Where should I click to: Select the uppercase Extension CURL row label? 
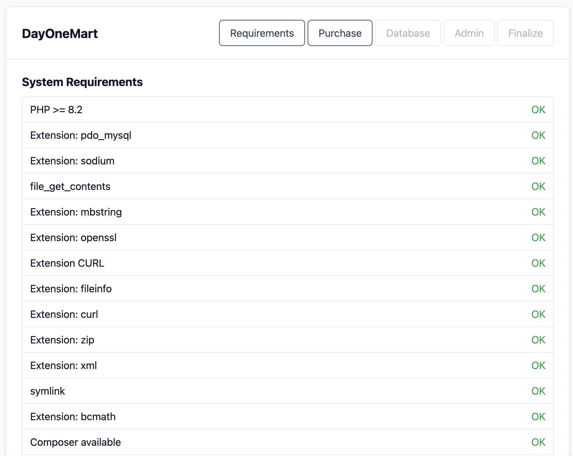(x=67, y=263)
